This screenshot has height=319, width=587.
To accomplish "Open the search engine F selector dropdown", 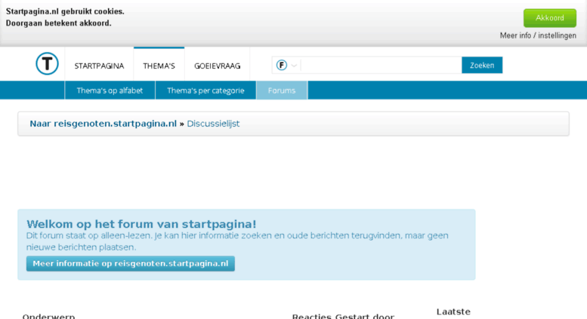I will 286,66.
